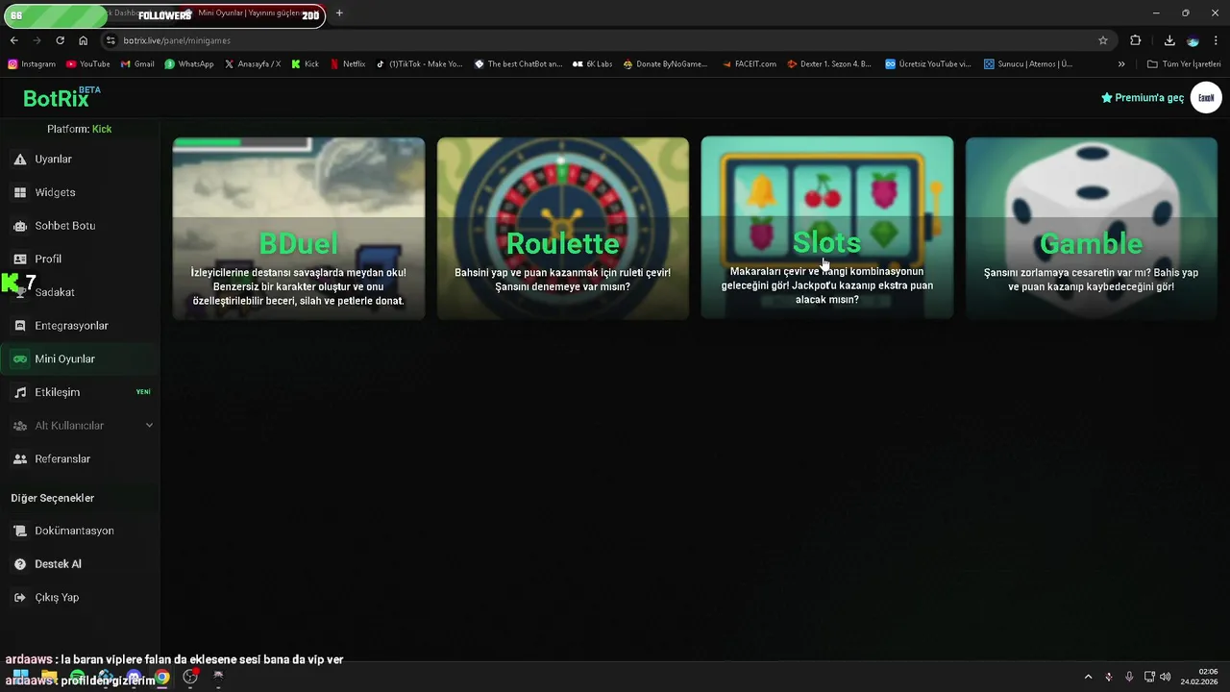Open the Instagram bookmark

32,64
